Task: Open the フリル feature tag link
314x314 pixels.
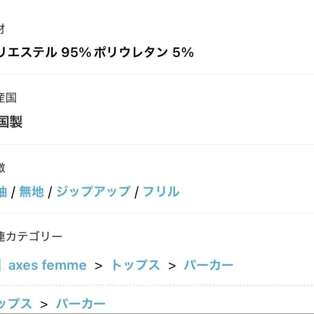Action: click(161, 191)
